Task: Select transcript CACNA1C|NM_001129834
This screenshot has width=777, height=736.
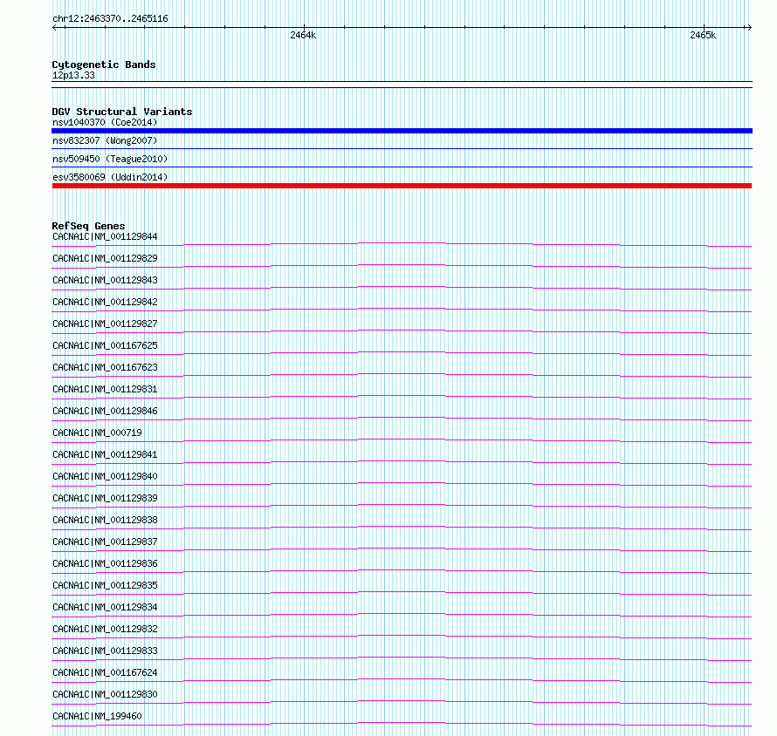Action: pyautogui.click(x=105, y=607)
